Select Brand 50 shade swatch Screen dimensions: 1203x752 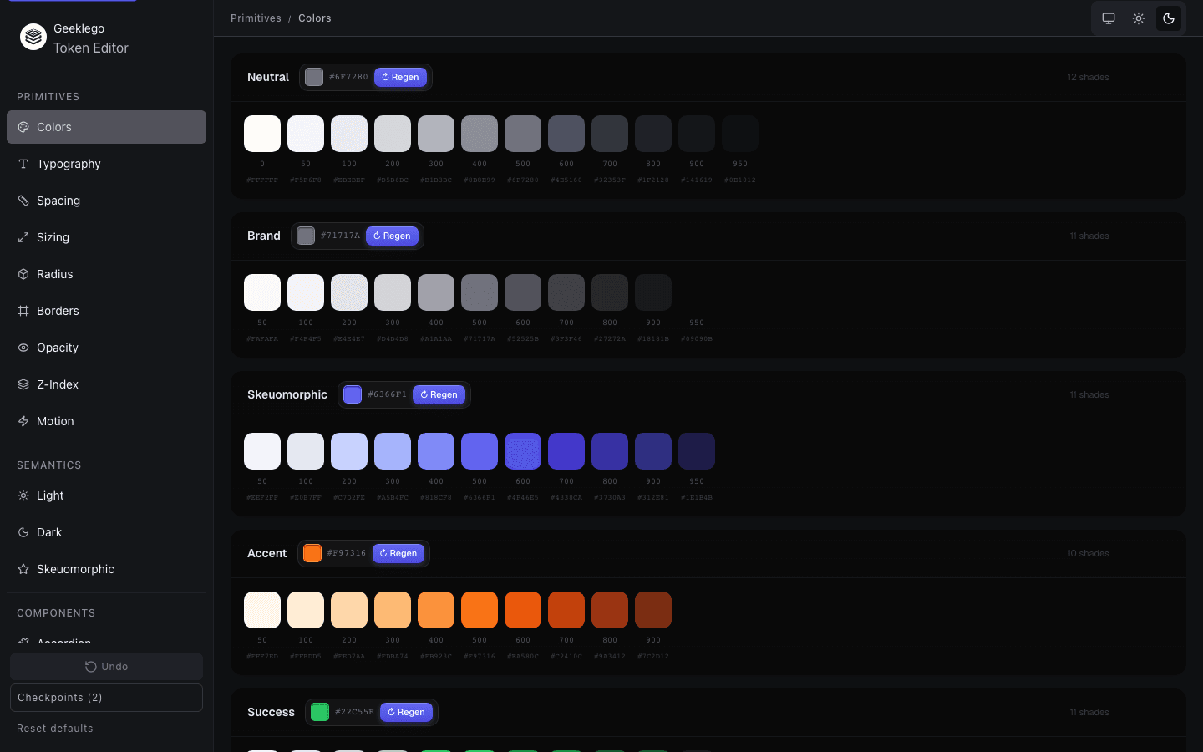click(x=262, y=292)
